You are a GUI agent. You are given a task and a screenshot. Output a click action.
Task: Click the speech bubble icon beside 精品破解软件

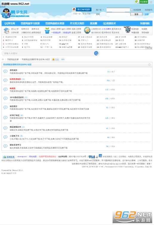5,128
